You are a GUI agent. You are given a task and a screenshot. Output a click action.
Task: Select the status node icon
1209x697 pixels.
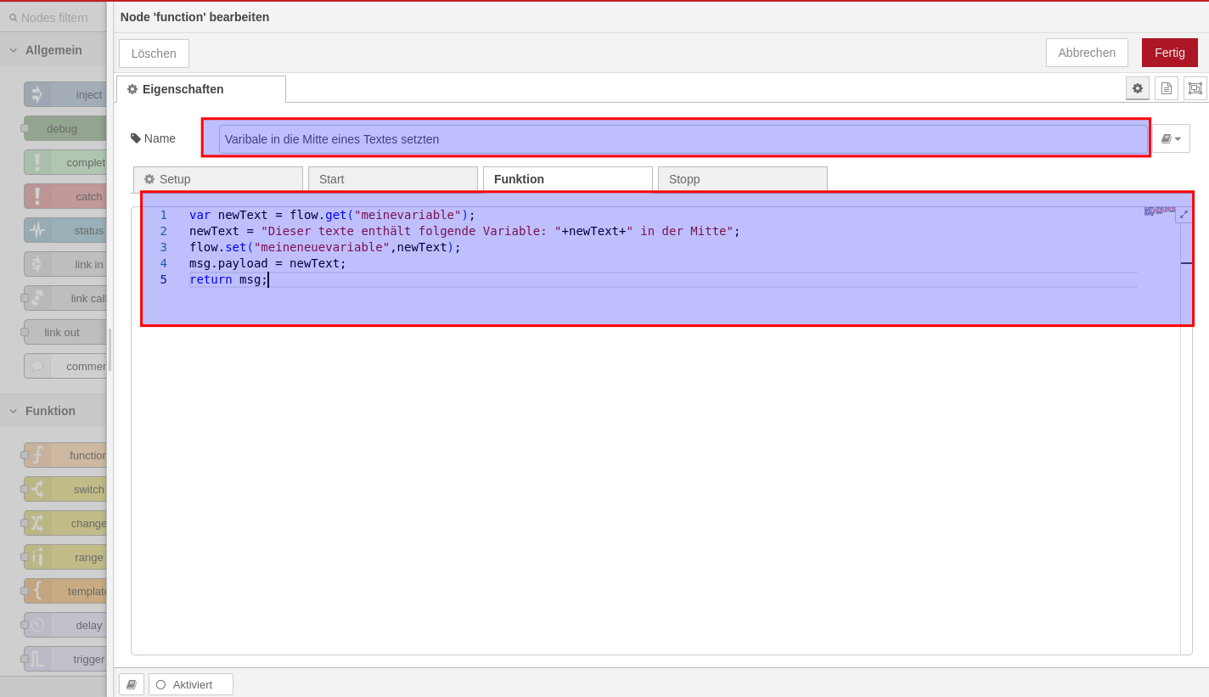(37, 230)
